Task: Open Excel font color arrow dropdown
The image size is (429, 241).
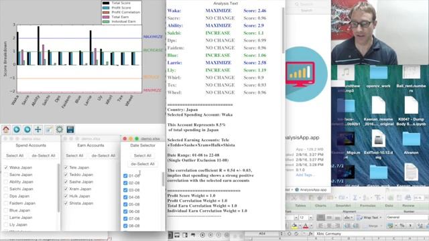Action: coord(311,226)
